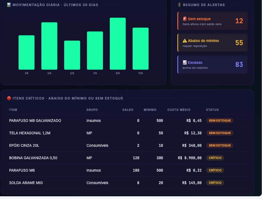
Task: Click CRÍTICO badge for BOBINA GALVANIZADA
Action: (215, 158)
